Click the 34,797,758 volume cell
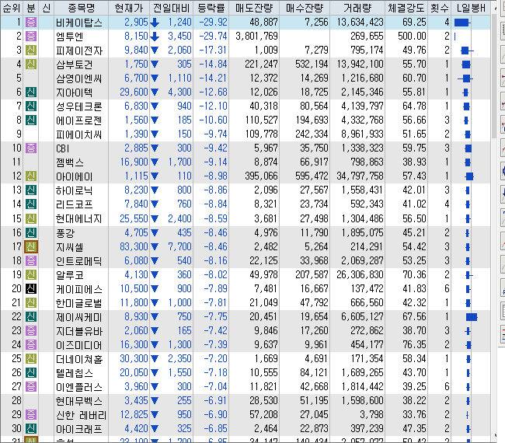This screenshot has height=443, width=505. click(360, 176)
